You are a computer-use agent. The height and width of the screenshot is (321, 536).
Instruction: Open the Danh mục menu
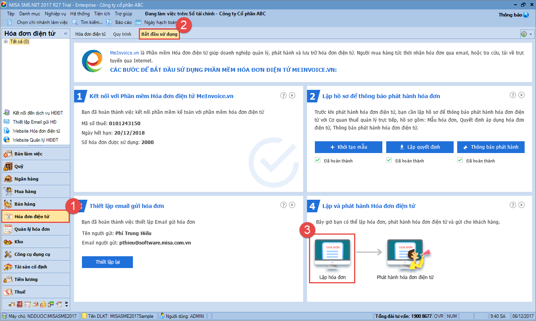(29, 14)
